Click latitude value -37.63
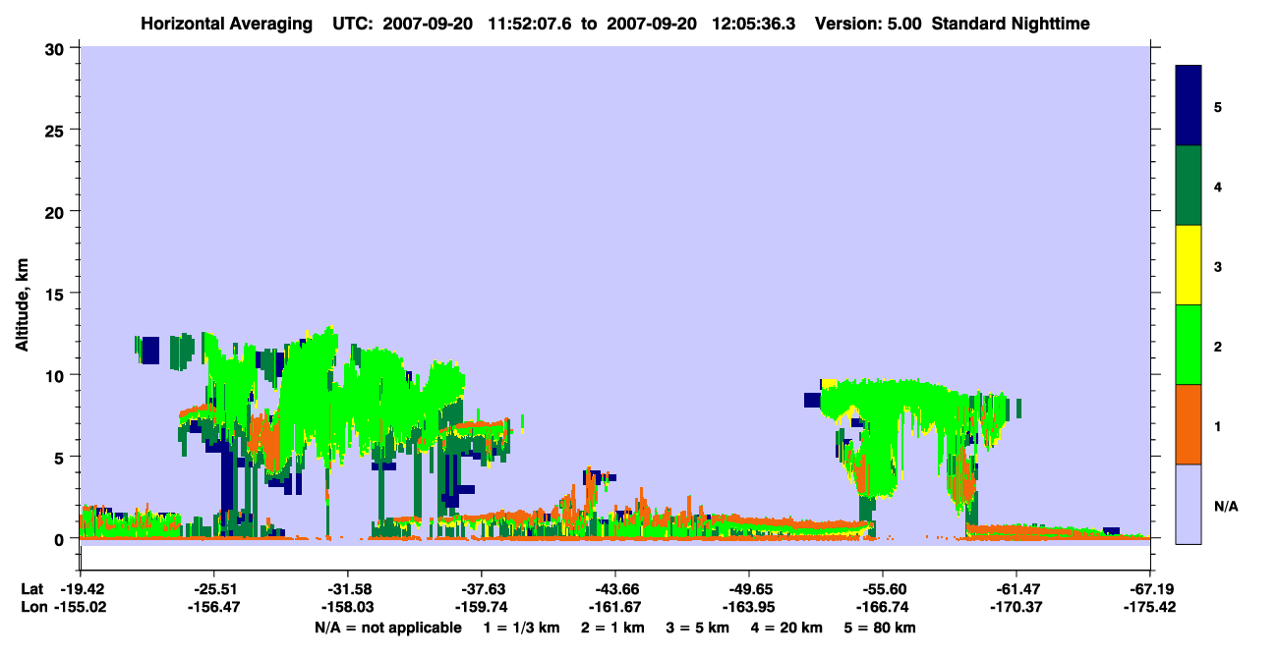 [481, 588]
